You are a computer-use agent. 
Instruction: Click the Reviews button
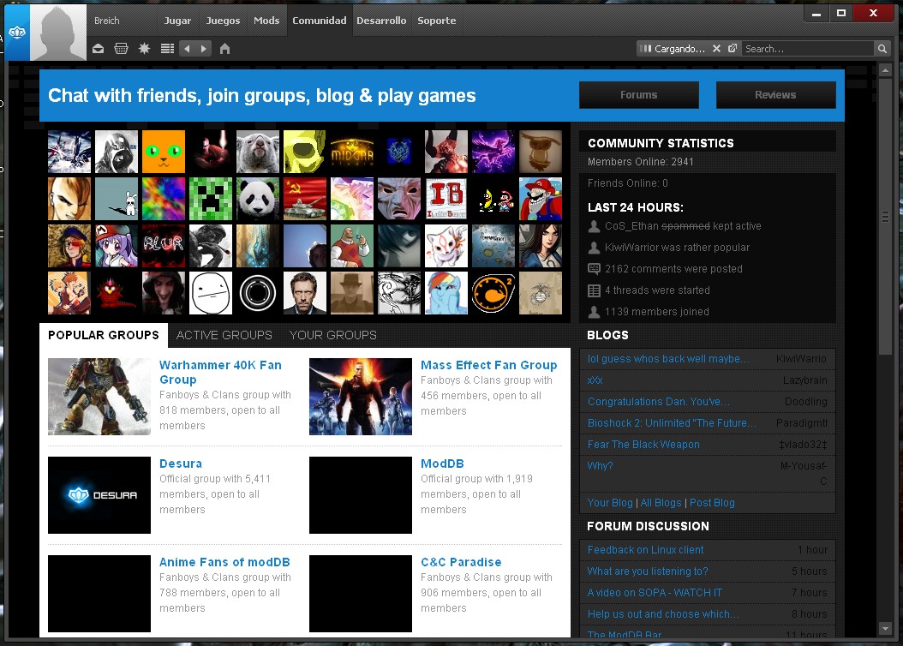pos(775,95)
